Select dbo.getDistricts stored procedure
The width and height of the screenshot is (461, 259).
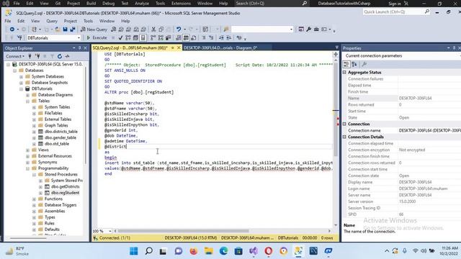[65, 187]
